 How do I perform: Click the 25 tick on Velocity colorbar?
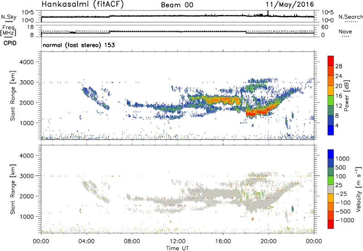point(338,185)
